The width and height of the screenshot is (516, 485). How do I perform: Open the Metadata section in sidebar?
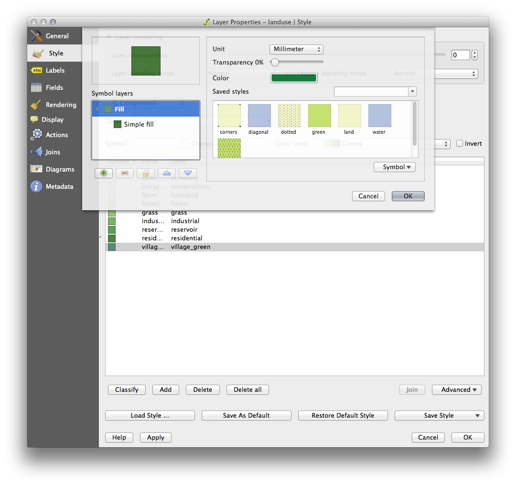point(59,186)
